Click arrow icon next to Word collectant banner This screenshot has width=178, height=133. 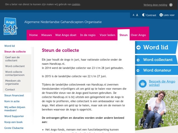139,60
